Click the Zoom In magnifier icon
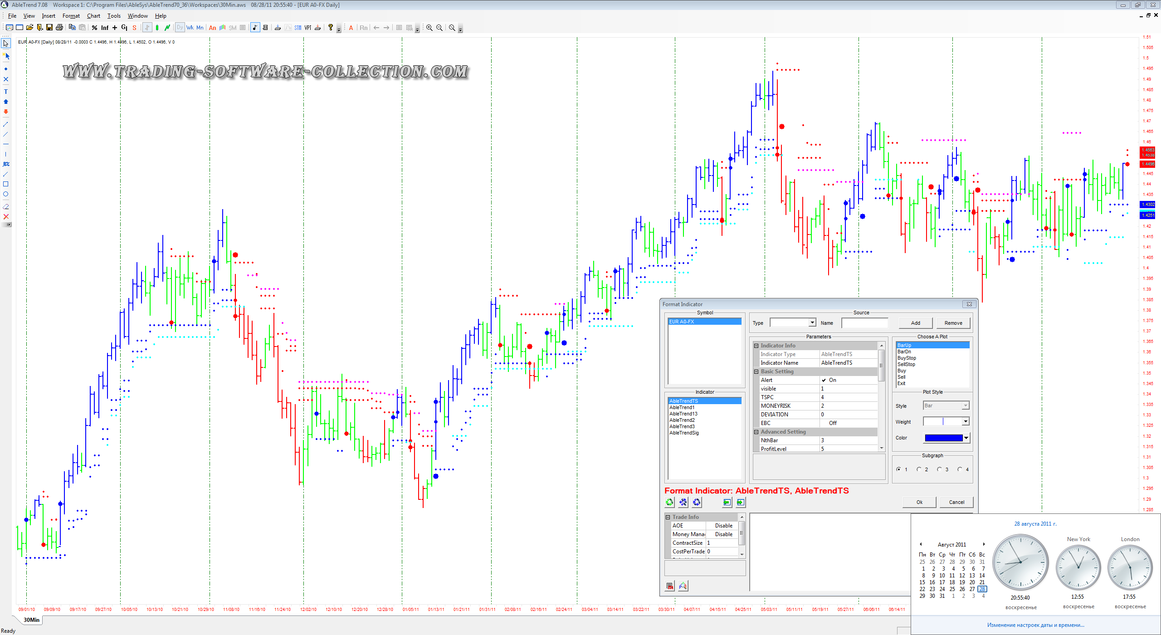This screenshot has height=635, width=1161. (429, 28)
